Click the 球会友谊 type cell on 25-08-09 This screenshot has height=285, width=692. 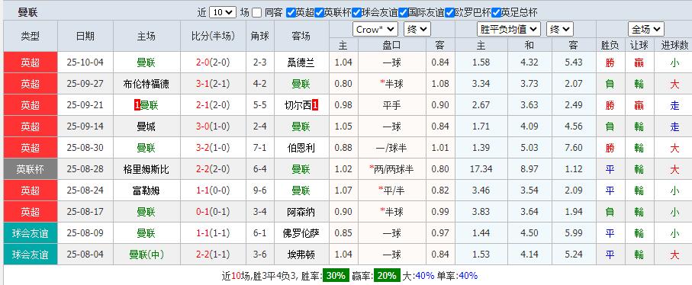click(x=31, y=233)
